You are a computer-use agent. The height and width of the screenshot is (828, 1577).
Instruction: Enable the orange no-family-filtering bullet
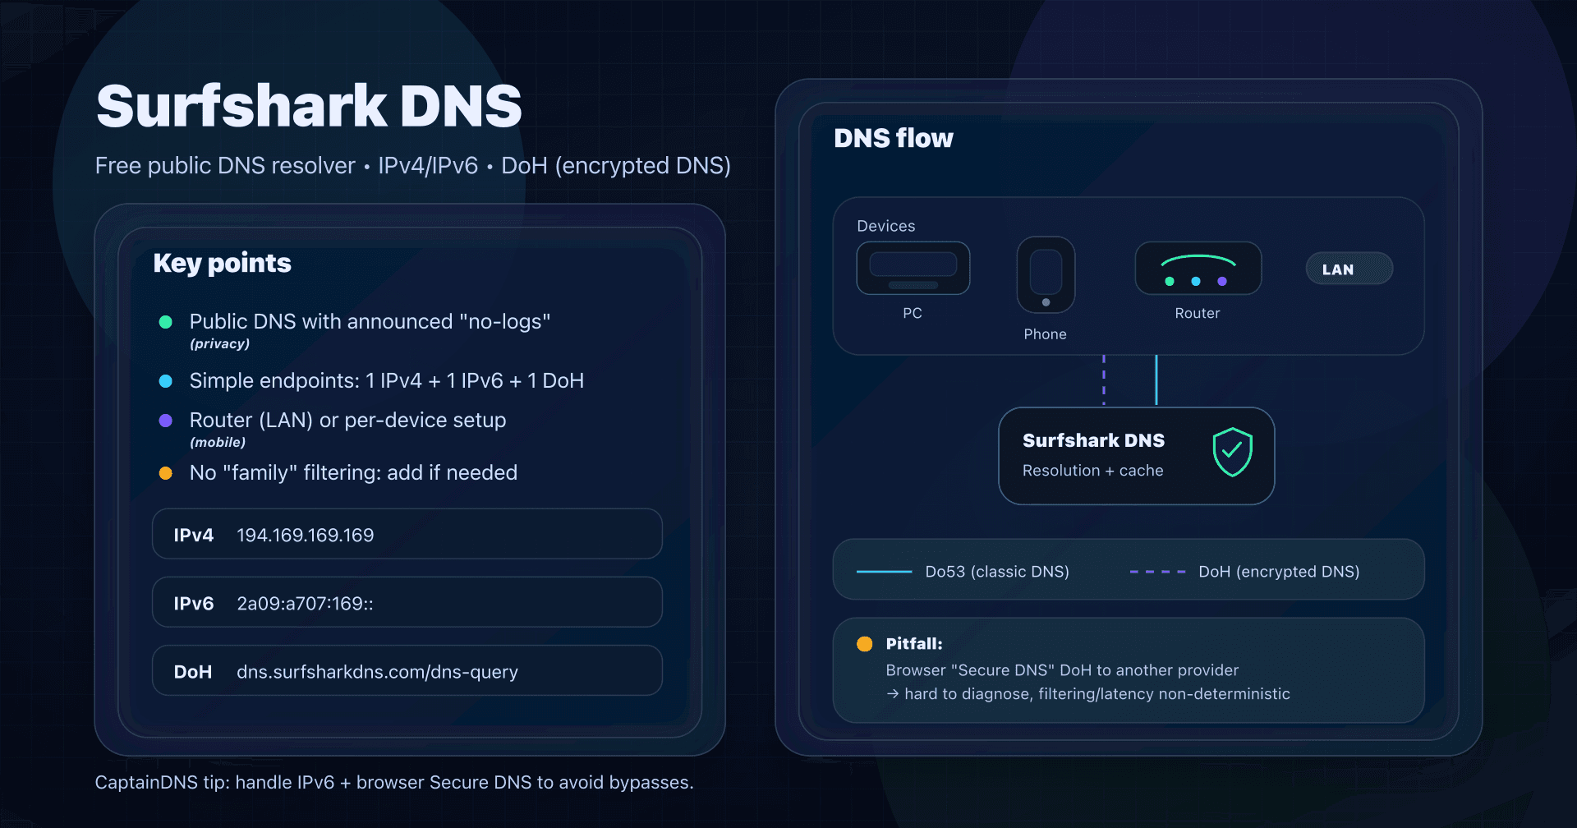tap(166, 473)
